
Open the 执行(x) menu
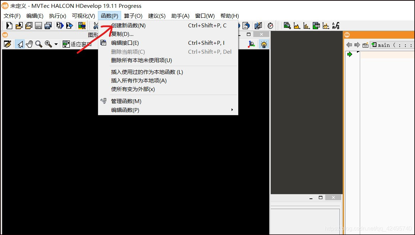pos(57,16)
